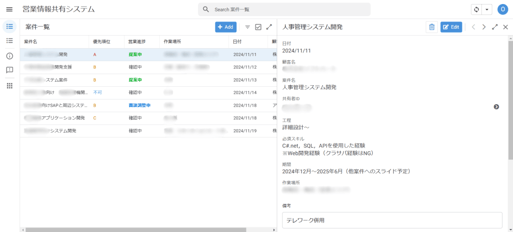Open the feedback icon in left sidebar
This screenshot has width=513, height=232.
(10, 70)
